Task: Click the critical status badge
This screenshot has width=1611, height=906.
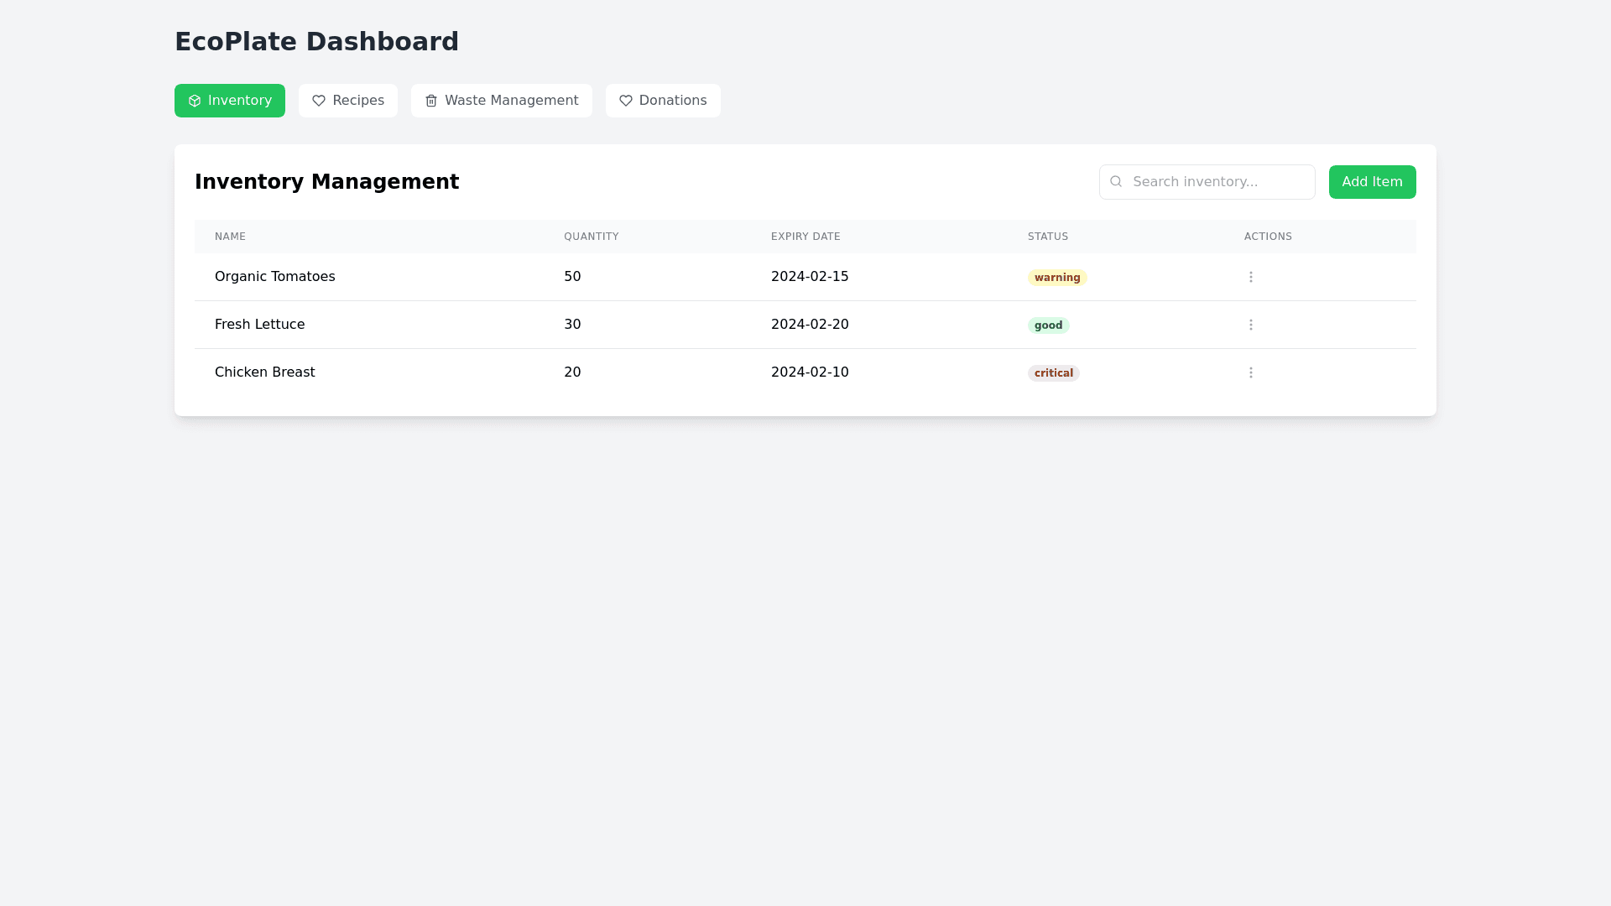Action: [x=1053, y=373]
